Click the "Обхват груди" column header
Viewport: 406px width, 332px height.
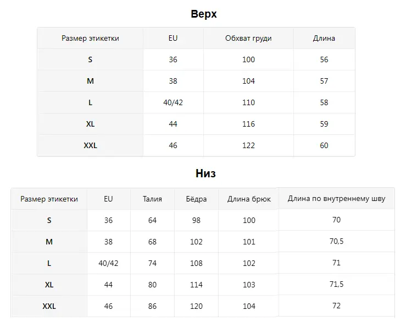point(248,39)
